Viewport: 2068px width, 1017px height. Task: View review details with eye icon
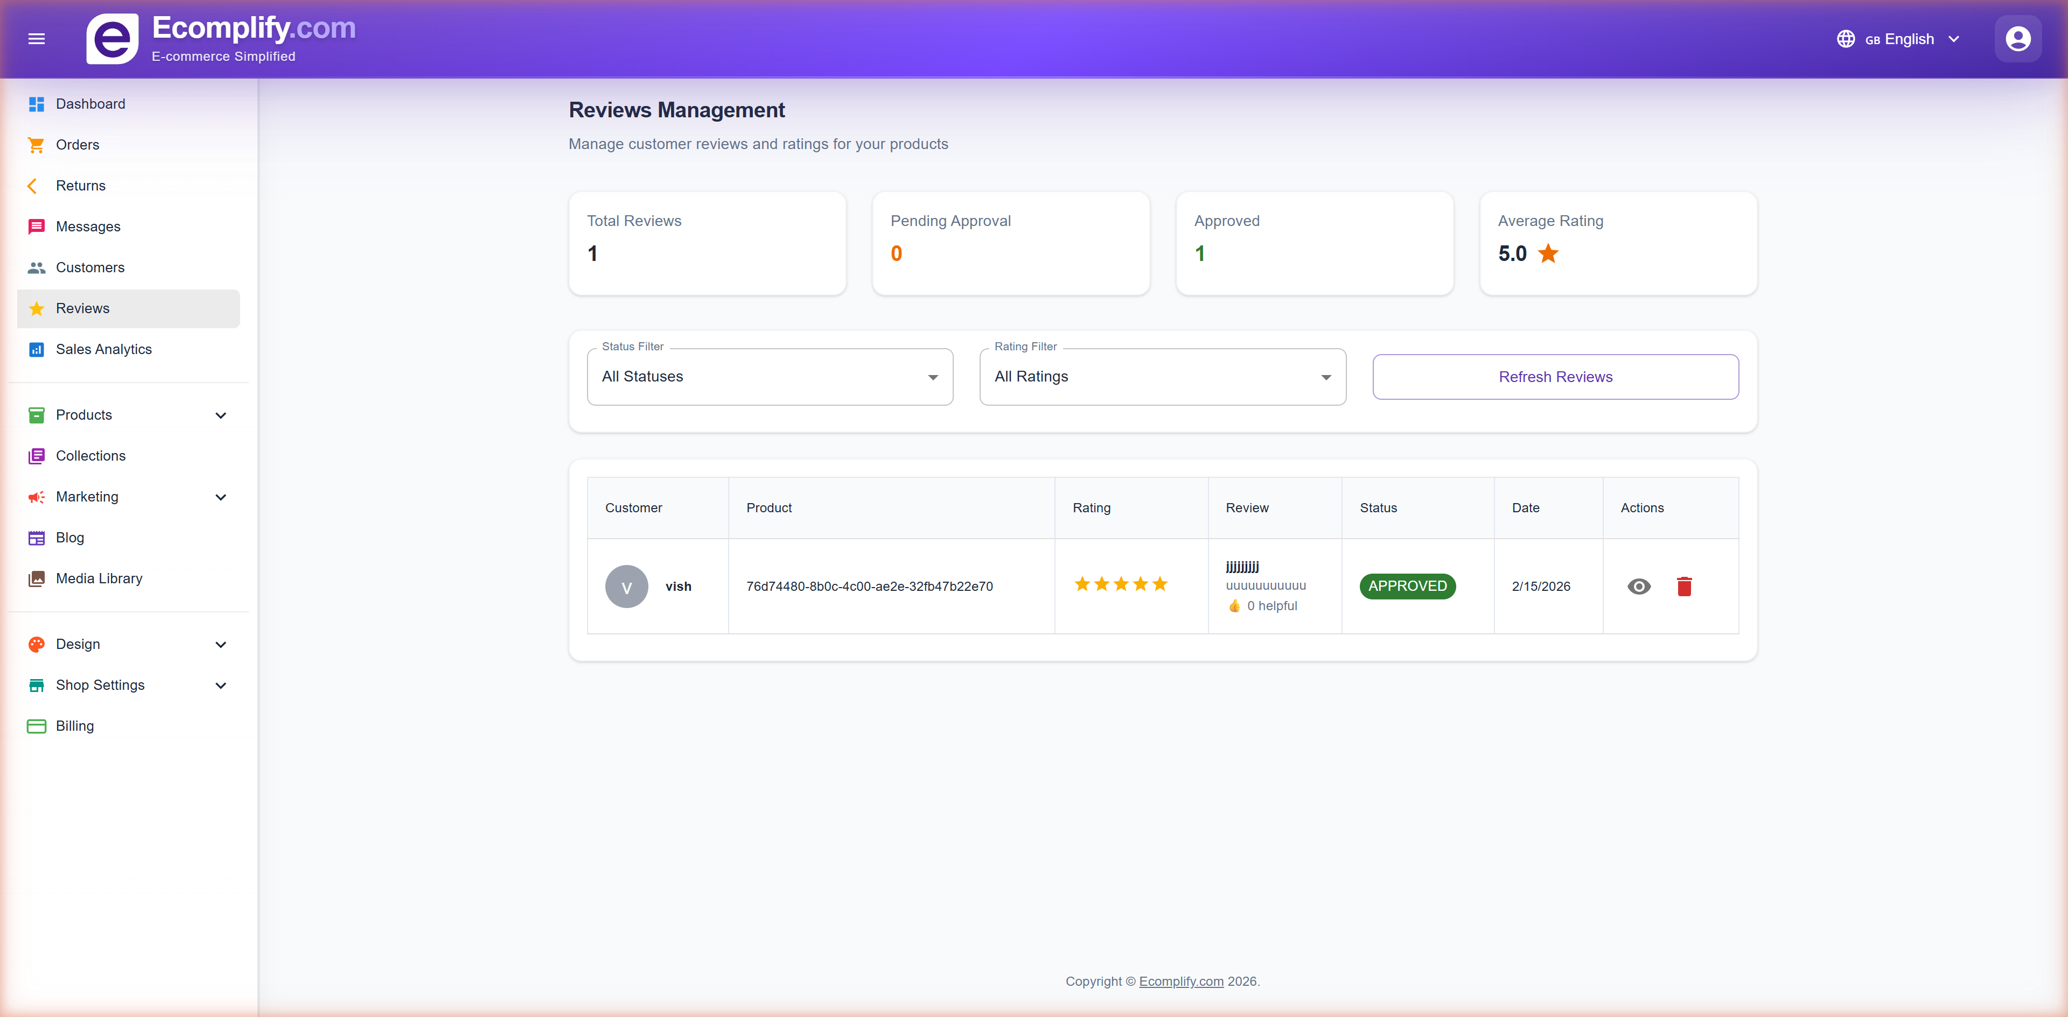click(x=1638, y=587)
